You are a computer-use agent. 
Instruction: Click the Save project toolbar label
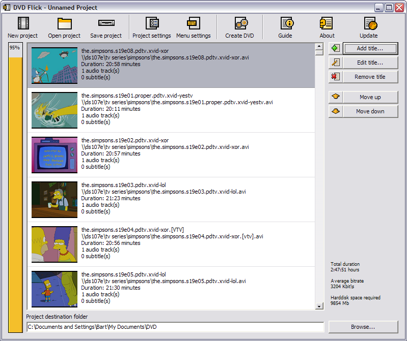click(x=106, y=36)
